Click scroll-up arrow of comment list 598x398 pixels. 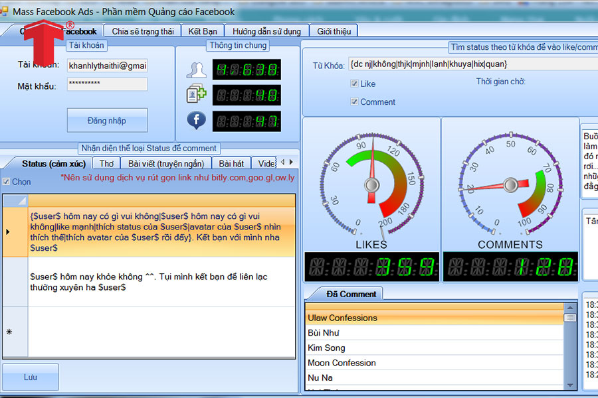(x=570, y=307)
